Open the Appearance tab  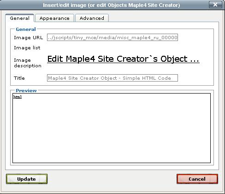point(54,18)
